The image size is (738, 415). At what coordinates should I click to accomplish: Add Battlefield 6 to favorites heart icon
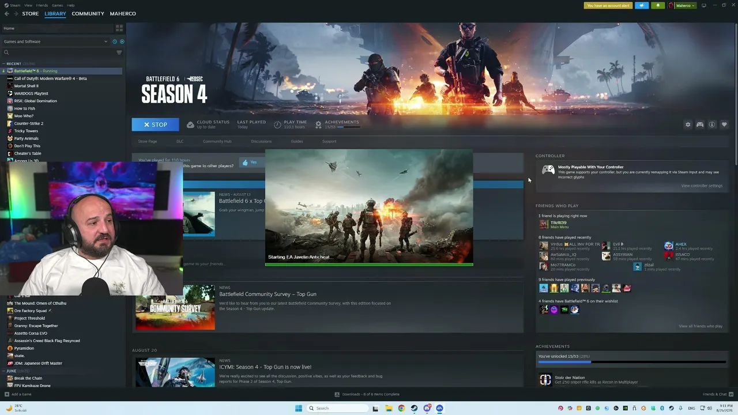tap(724, 124)
